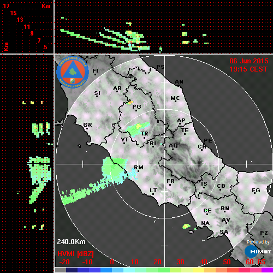
Task: Click the 19:15 CEST timestamp
Action: coord(248,69)
